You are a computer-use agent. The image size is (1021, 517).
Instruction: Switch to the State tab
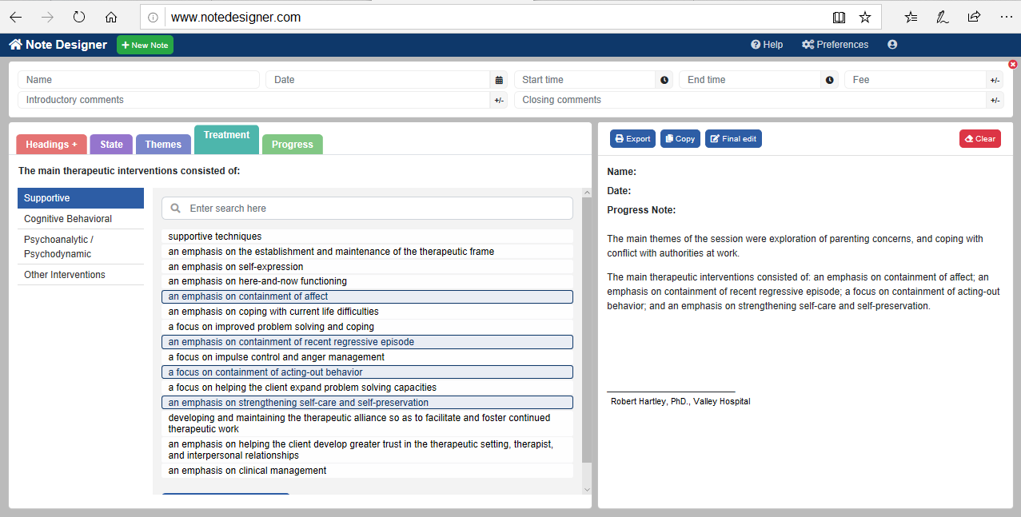pyautogui.click(x=111, y=145)
